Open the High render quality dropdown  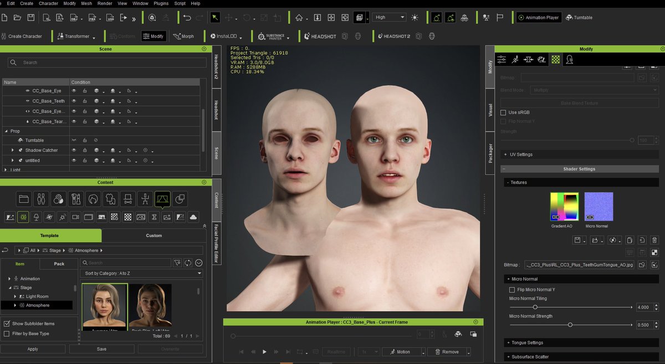(389, 18)
